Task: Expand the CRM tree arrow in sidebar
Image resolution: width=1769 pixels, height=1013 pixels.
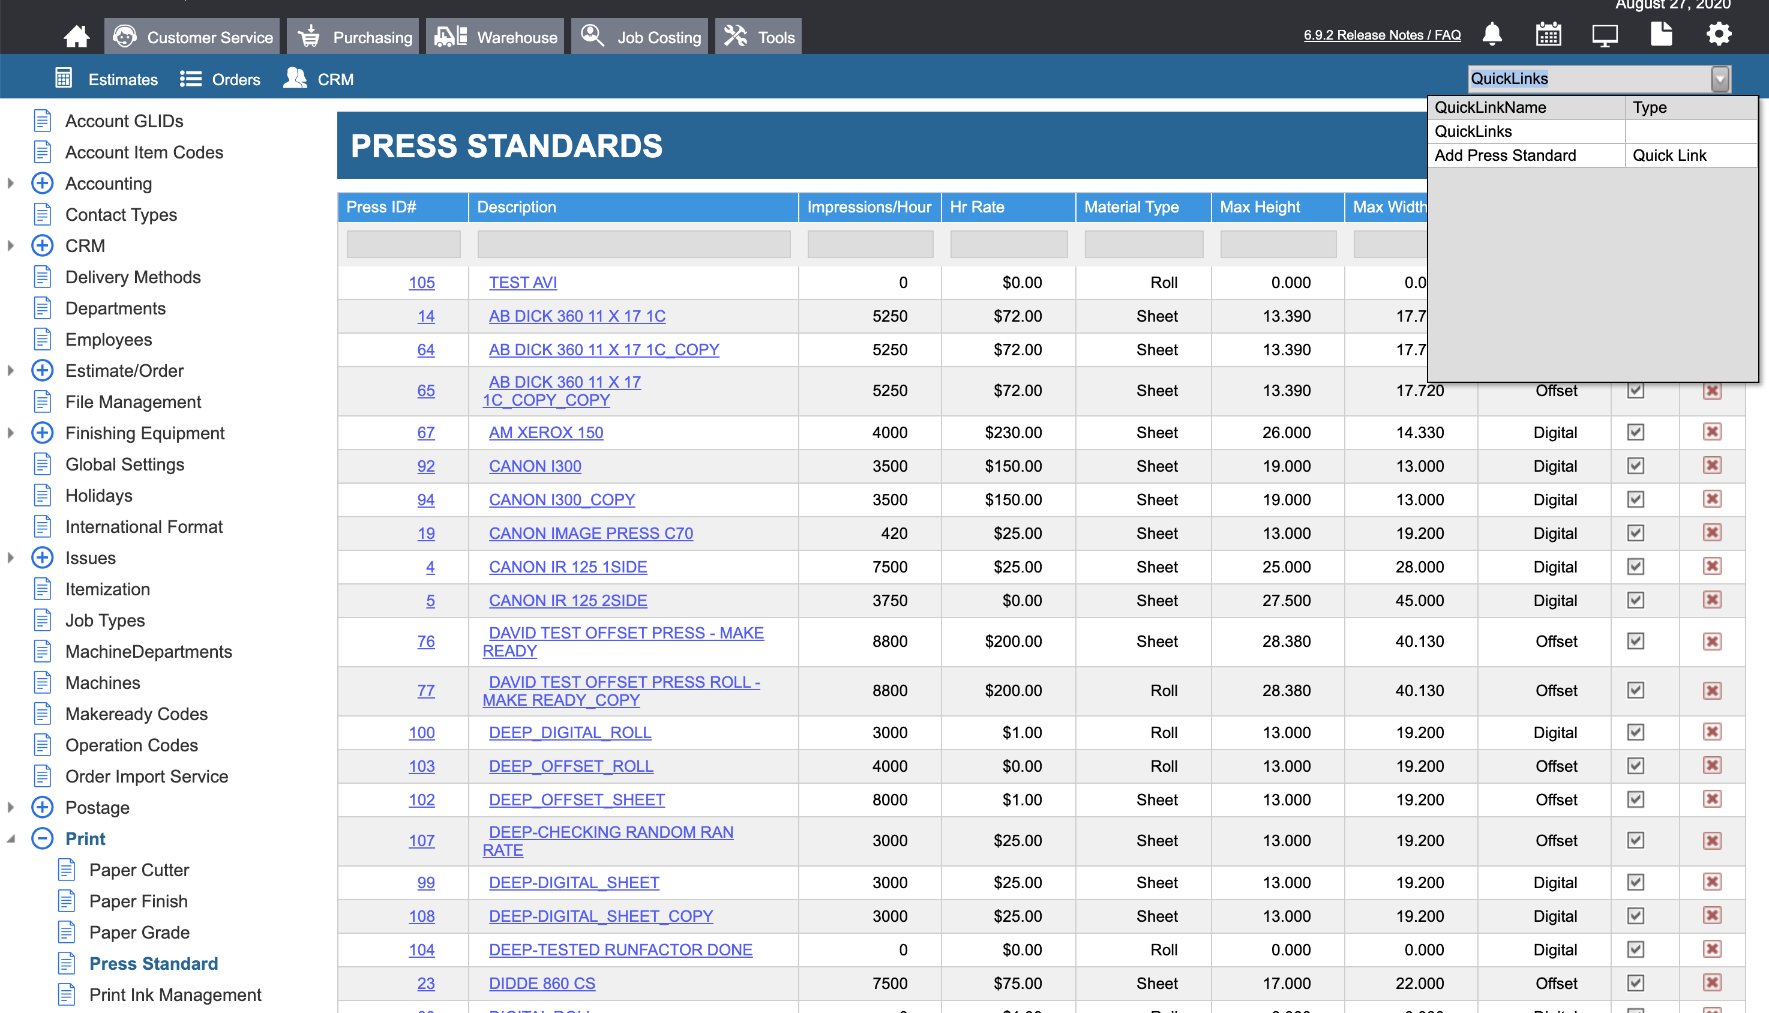Action: (x=10, y=245)
